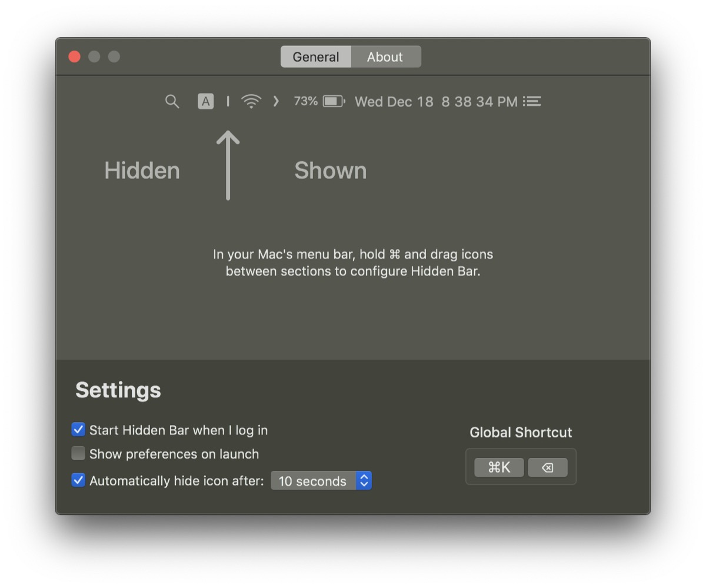Click the "Shown" section label
The width and height of the screenshot is (706, 588).
click(x=331, y=171)
